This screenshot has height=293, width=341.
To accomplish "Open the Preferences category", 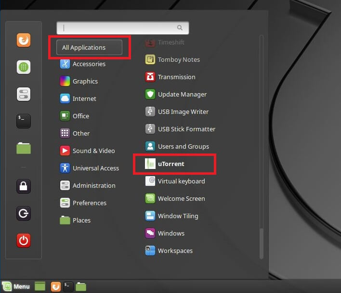I will point(83,203).
